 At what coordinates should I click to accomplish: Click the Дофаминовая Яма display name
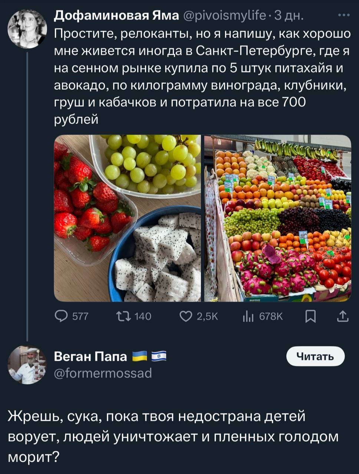point(116,16)
